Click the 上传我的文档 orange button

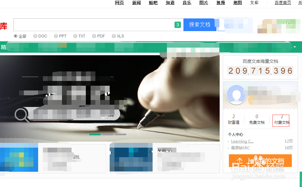pyautogui.click(x=260, y=161)
